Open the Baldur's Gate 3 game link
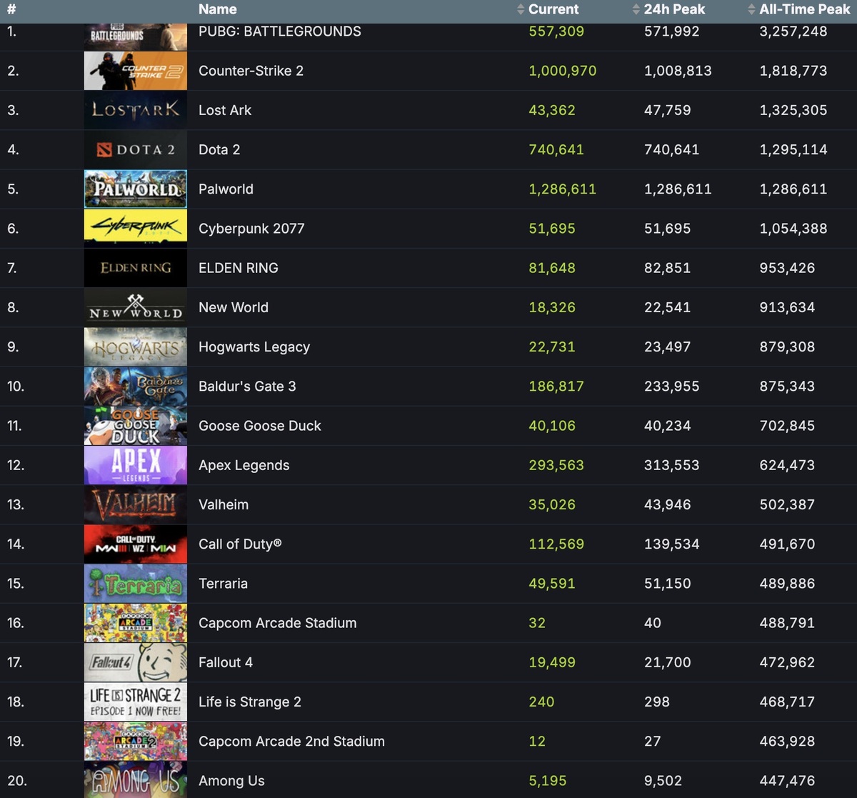The image size is (857, 798). click(x=247, y=386)
